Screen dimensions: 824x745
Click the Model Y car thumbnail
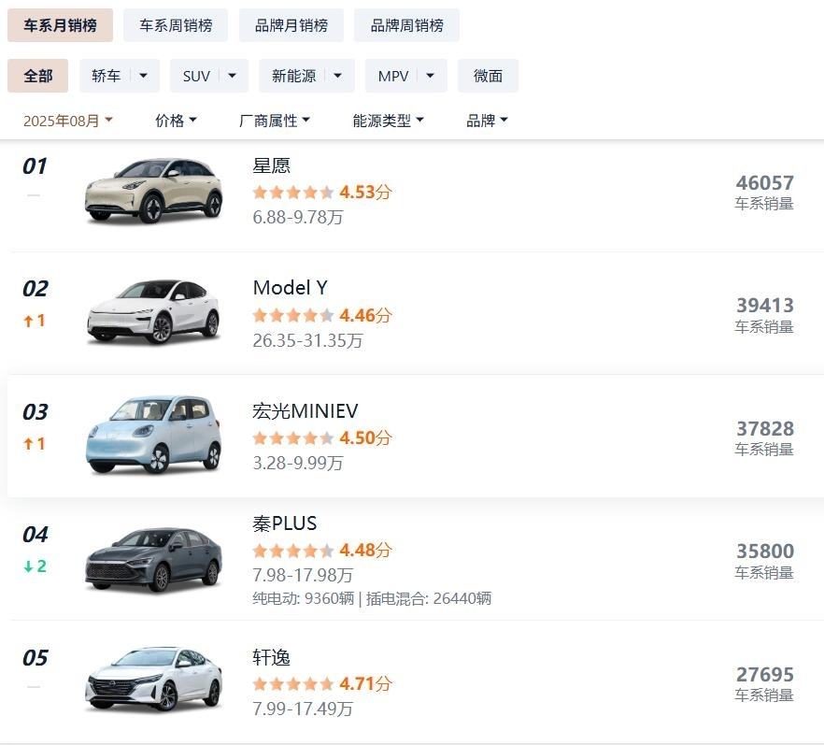tap(153, 312)
